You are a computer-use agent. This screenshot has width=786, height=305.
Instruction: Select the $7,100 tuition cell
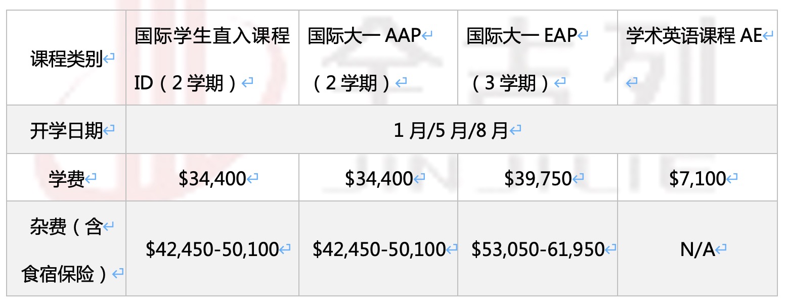(x=697, y=179)
